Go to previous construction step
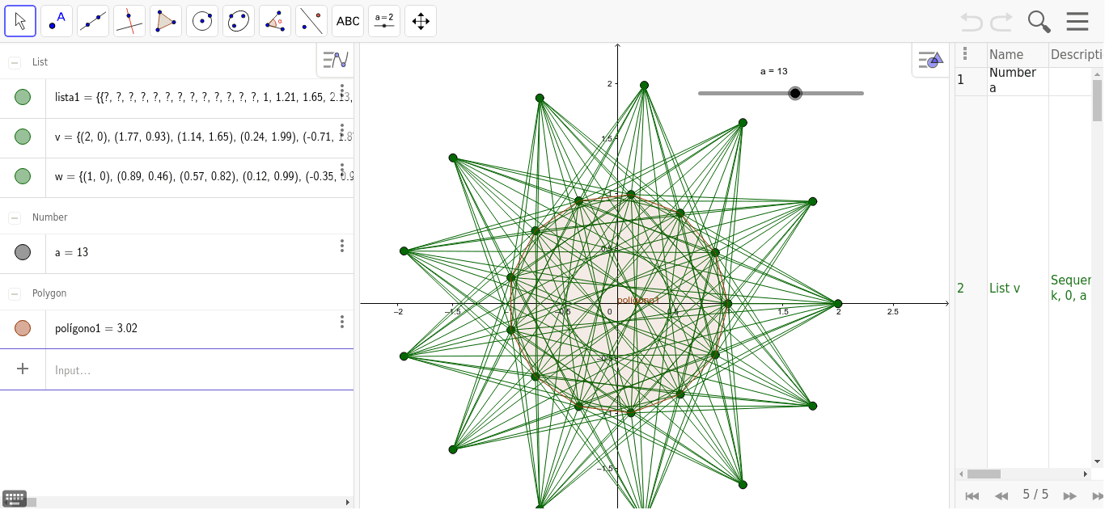 [1001, 495]
